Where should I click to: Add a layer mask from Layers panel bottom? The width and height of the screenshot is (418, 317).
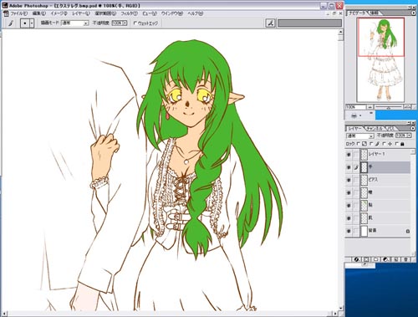366,259
